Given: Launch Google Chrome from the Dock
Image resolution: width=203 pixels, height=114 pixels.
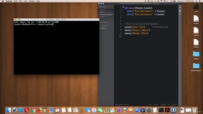Looking at the screenshot, I should coord(33,110).
